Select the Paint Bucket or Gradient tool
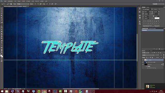The height and width of the screenshot is (93, 165). pyautogui.click(x=2, y=34)
